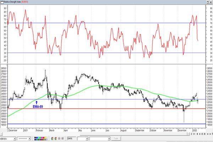Click the zoom out magnifier icon
The image size is (213, 142).
[x=204, y=134]
